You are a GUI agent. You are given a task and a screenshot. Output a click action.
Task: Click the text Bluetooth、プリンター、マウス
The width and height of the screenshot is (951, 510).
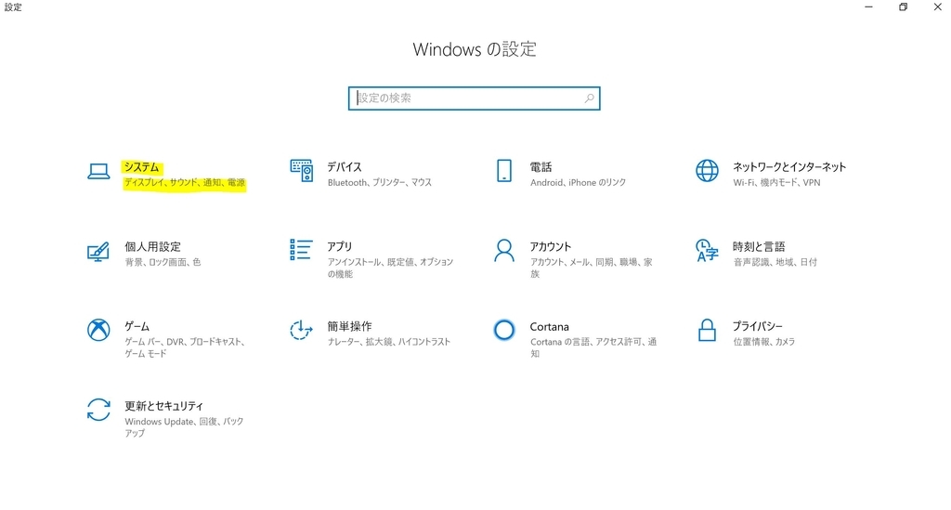(x=380, y=182)
